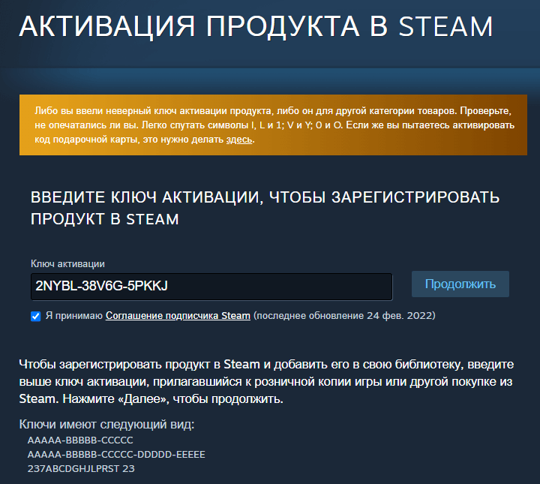The height and width of the screenshot is (484, 540).
Task: Click the Продолжить button
Action: pyautogui.click(x=460, y=284)
